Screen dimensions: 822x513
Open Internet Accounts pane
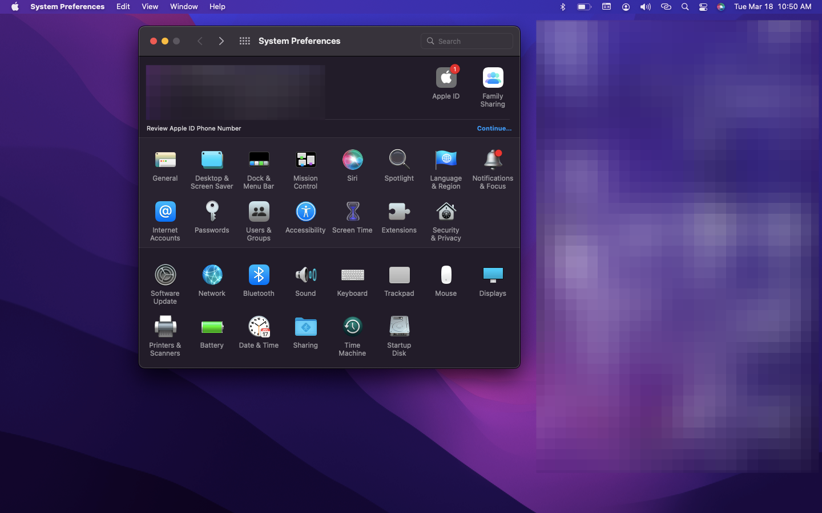click(x=165, y=221)
